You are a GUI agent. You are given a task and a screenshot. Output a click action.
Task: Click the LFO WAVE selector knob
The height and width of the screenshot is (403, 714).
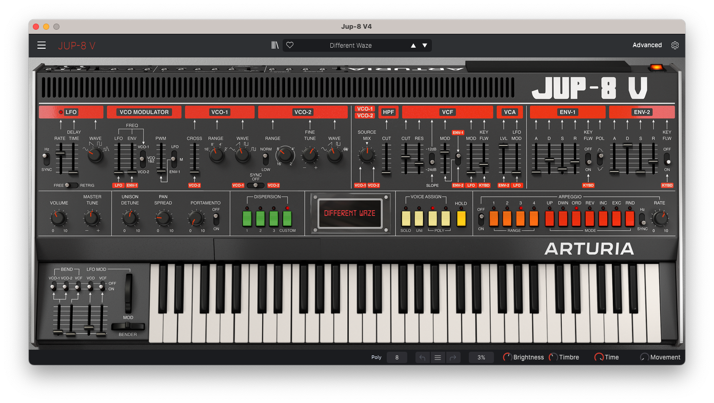click(x=95, y=154)
